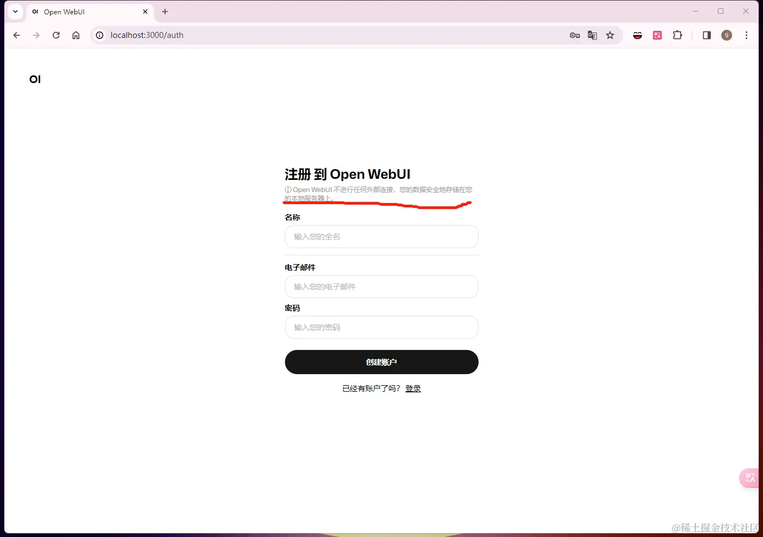Viewport: 763px width, 537px height.
Task: Click the 注册 到 Open WebUI heading
Action: [x=348, y=174]
